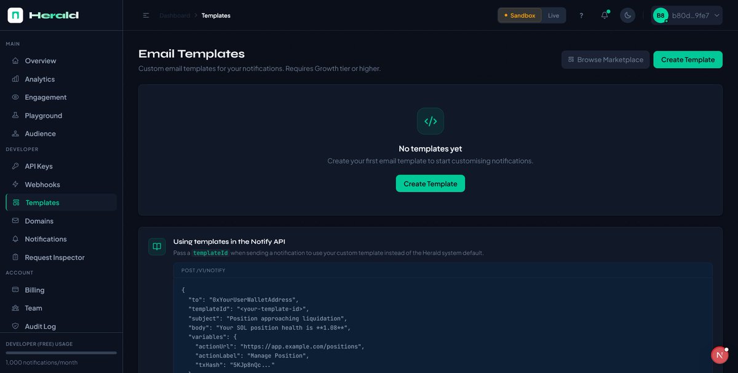Screen dimensions: 738x373
Task: Toggle dark mode moon icon
Action: (627, 15)
